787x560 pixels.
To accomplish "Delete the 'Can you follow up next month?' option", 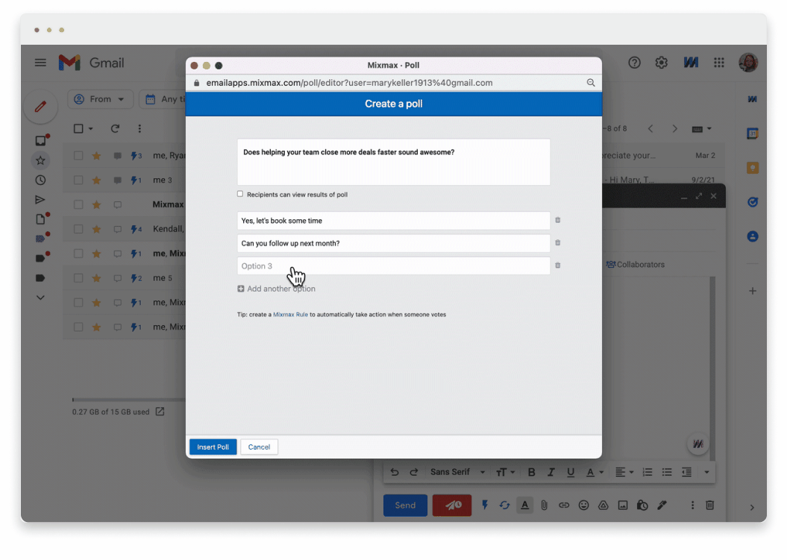I will click(558, 242).
